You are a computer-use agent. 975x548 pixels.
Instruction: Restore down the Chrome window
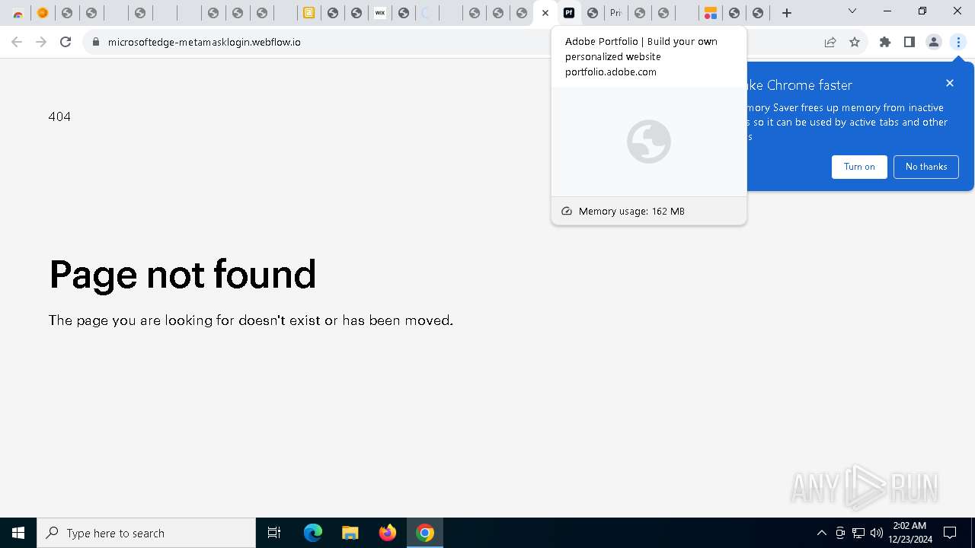(x=922, y=11)
